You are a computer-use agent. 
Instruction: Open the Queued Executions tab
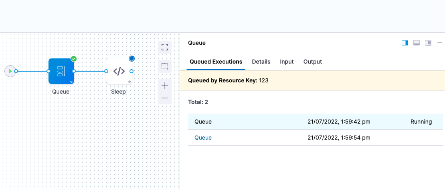(216, 62)
